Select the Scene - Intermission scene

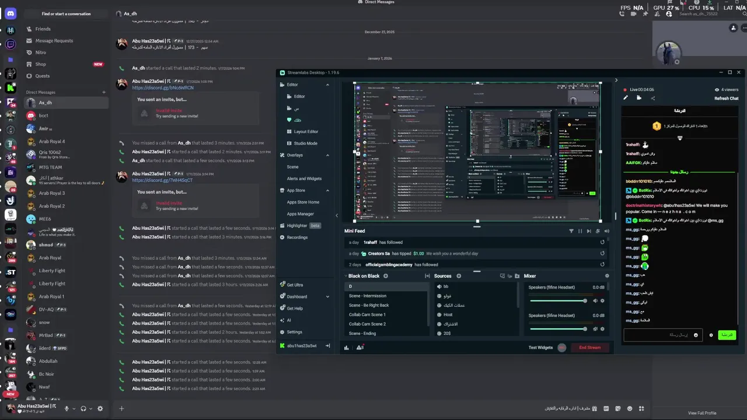coord(386,296)
